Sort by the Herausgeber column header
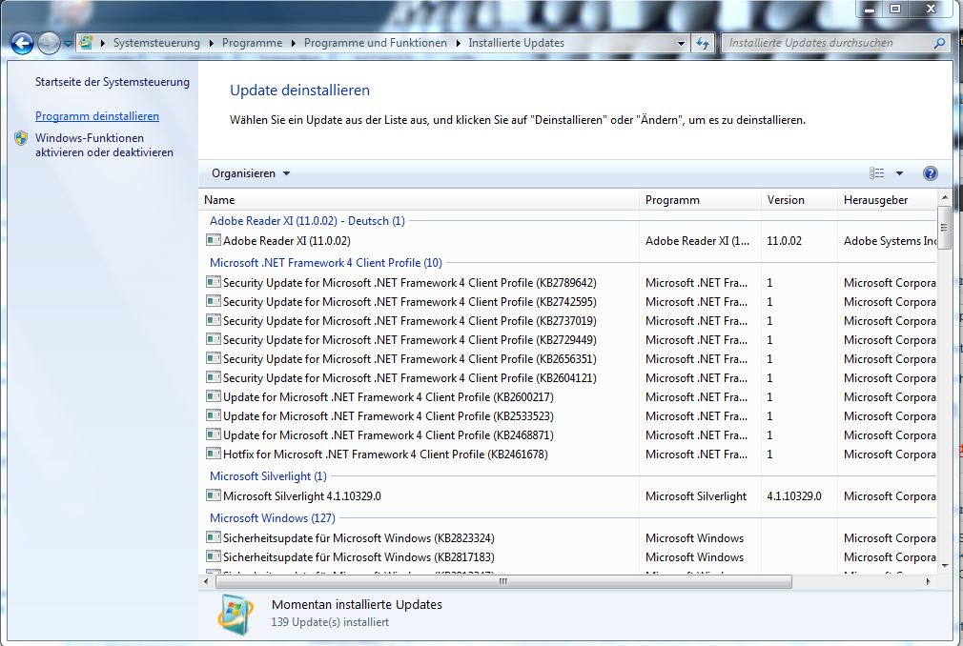The height and width of the screenshot is (646, 963). pos(887,200)
